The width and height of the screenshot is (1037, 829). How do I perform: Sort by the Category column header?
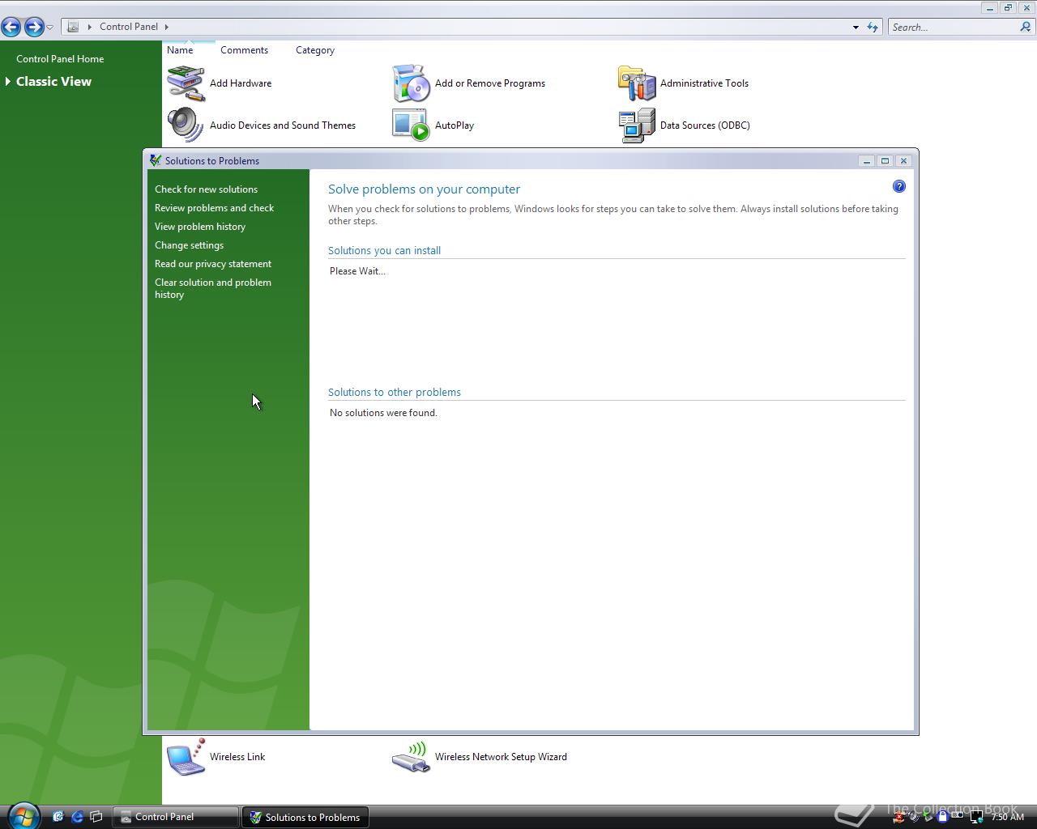point(315,50)
